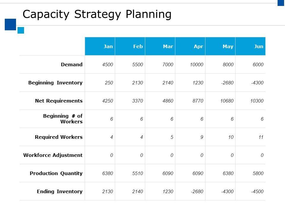Click the Ending Inventory row label

60,191
